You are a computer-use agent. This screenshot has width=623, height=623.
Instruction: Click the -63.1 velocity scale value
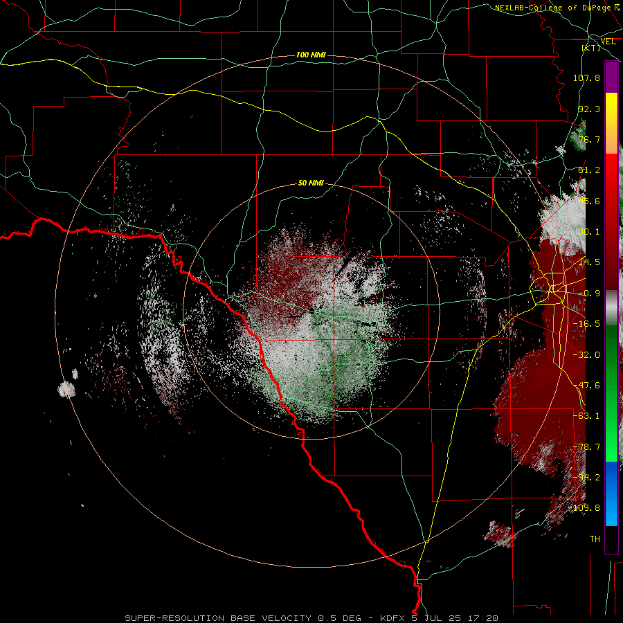pos(586,416)
